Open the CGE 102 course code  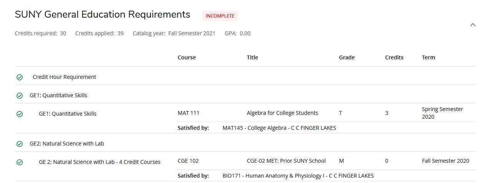(x=188, y=161)
